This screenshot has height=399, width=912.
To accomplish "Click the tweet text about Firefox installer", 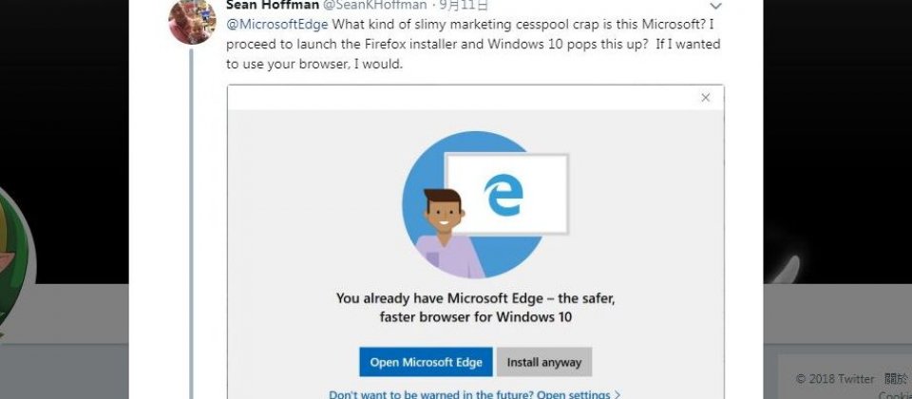I will [x=473, y=45].
